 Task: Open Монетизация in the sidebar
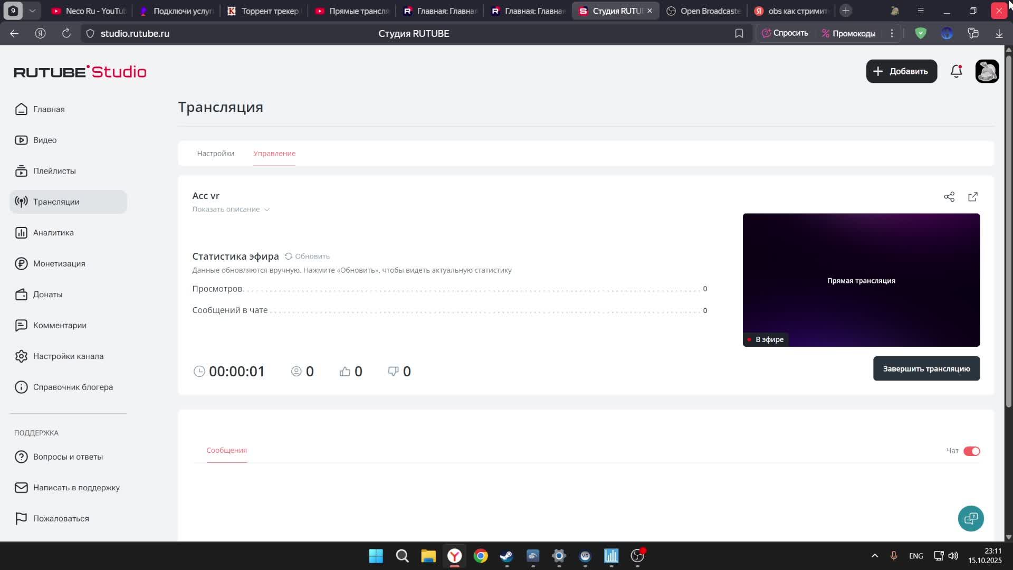click(59, 263)
